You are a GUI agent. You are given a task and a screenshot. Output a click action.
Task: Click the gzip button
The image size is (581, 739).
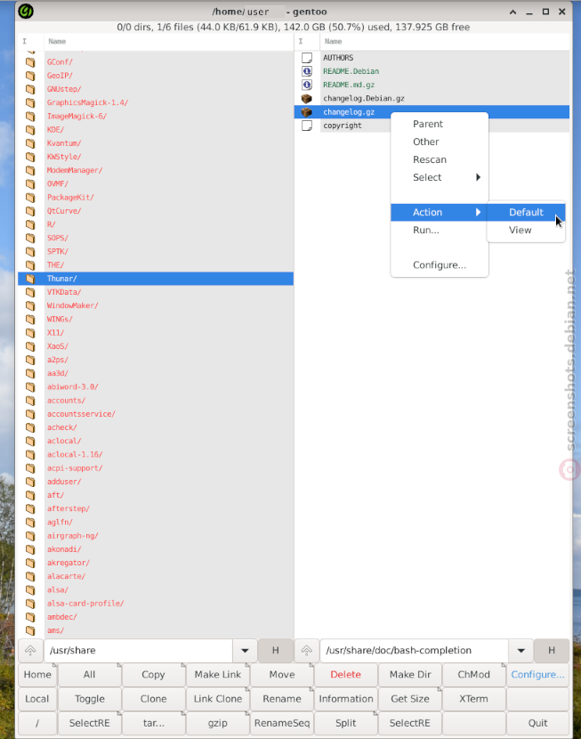coord(217,723)
